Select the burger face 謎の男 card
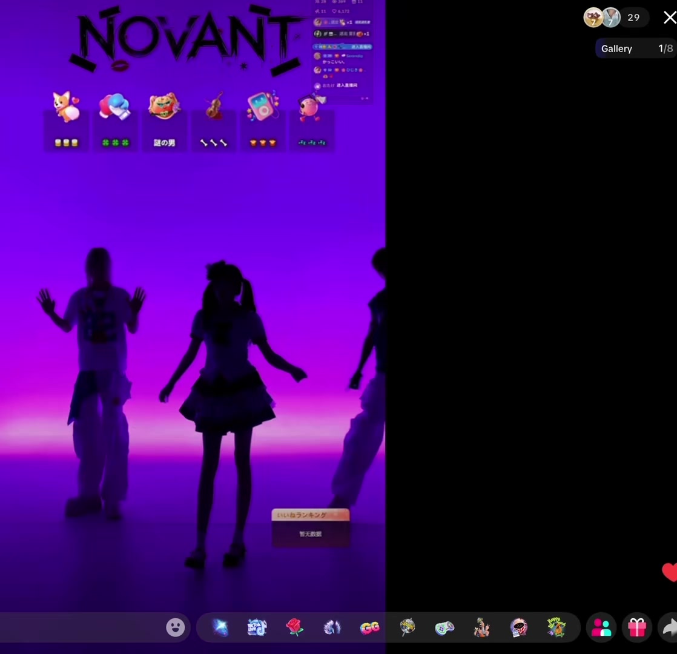Screen dimensions: 677x654 tap(164, 121)
